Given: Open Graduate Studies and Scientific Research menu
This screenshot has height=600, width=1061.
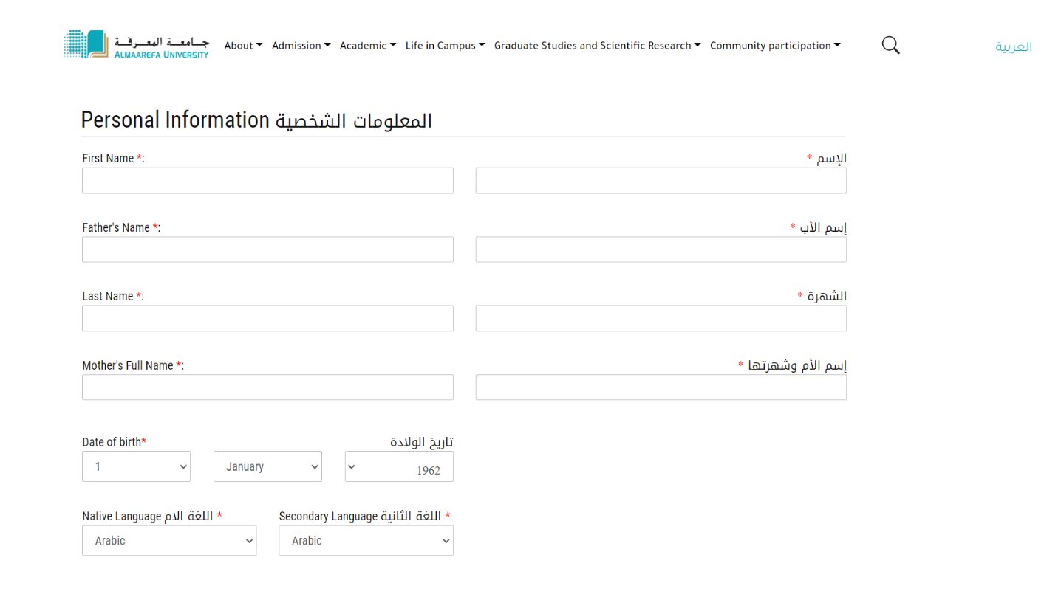Looking at the screenshot, I should pos(597,46).
